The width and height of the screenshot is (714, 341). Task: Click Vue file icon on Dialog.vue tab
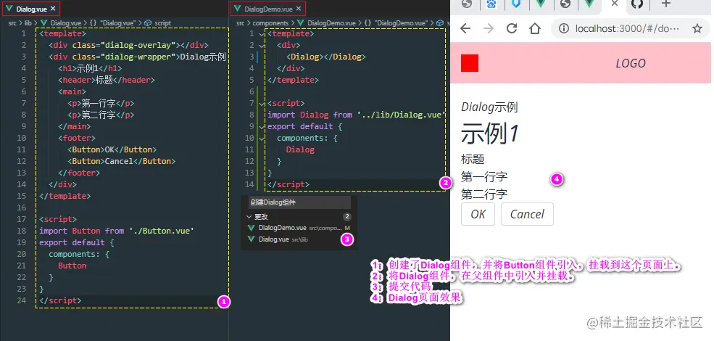click(9, 9)
